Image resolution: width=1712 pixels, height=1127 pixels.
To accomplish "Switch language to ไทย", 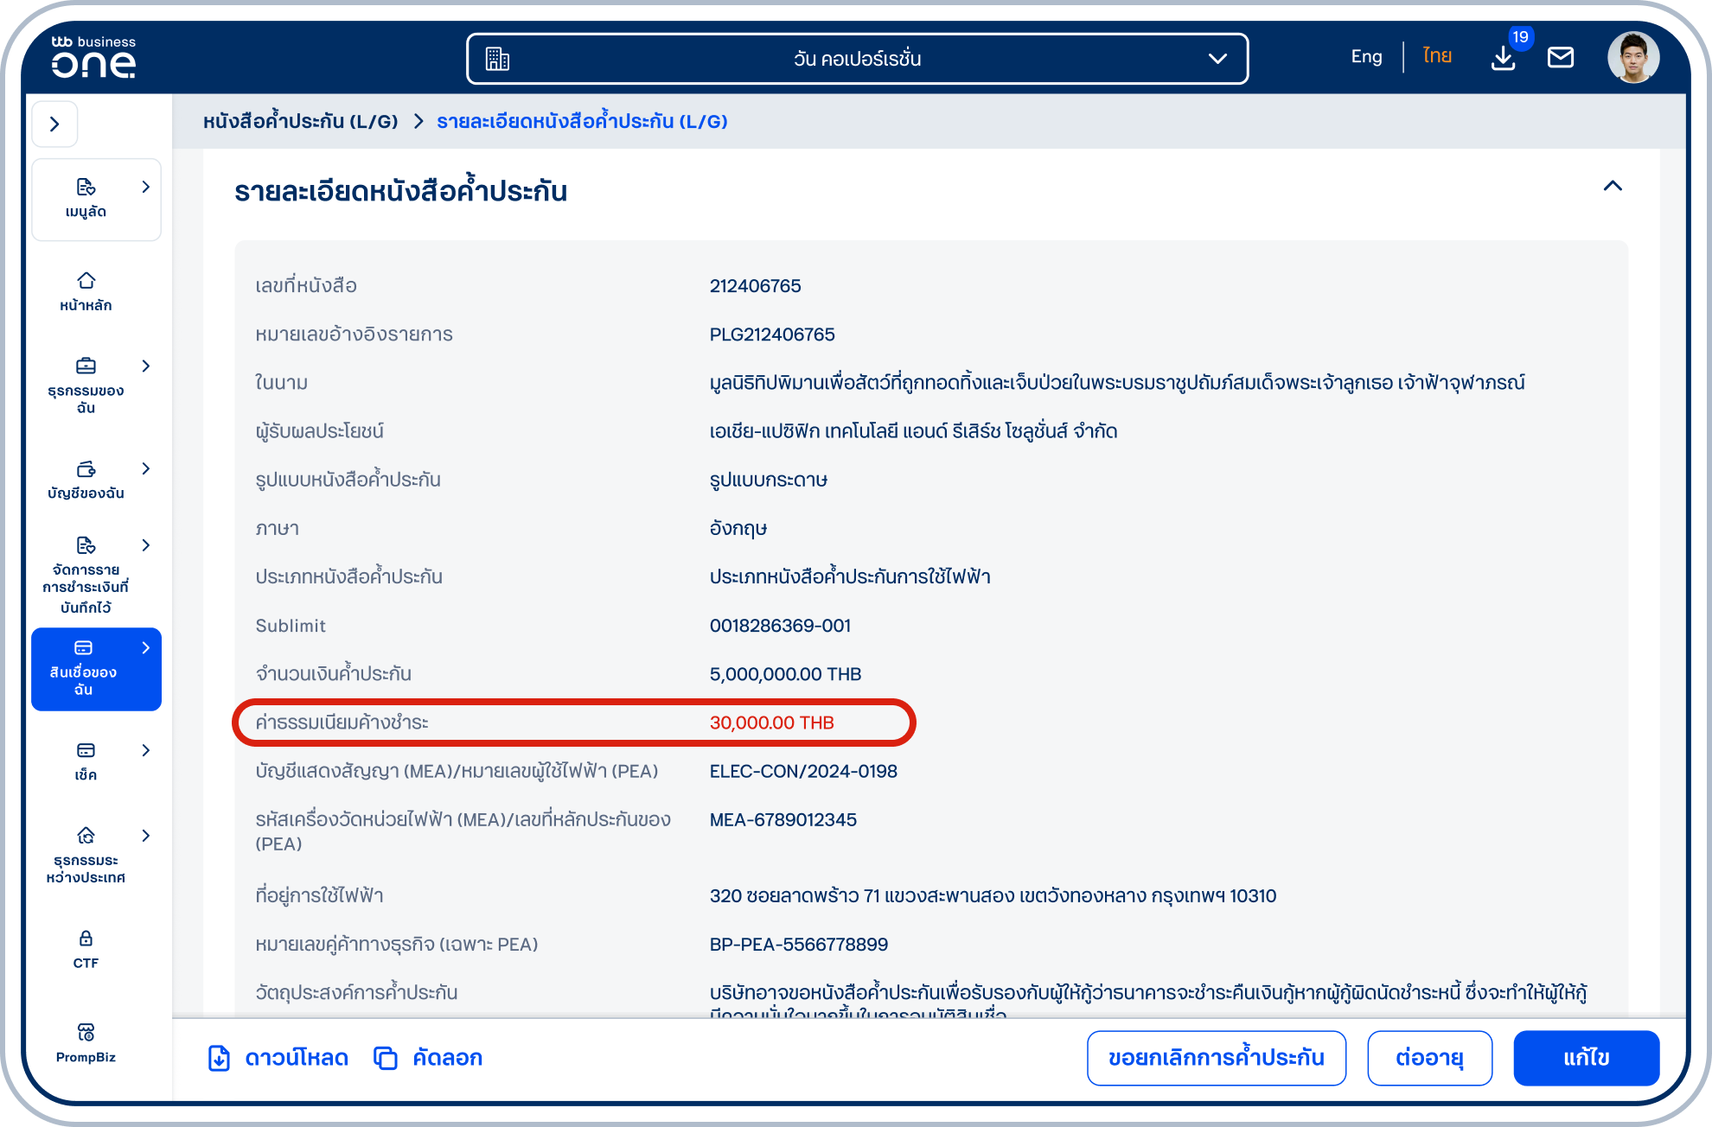I will coord(1437,56).
